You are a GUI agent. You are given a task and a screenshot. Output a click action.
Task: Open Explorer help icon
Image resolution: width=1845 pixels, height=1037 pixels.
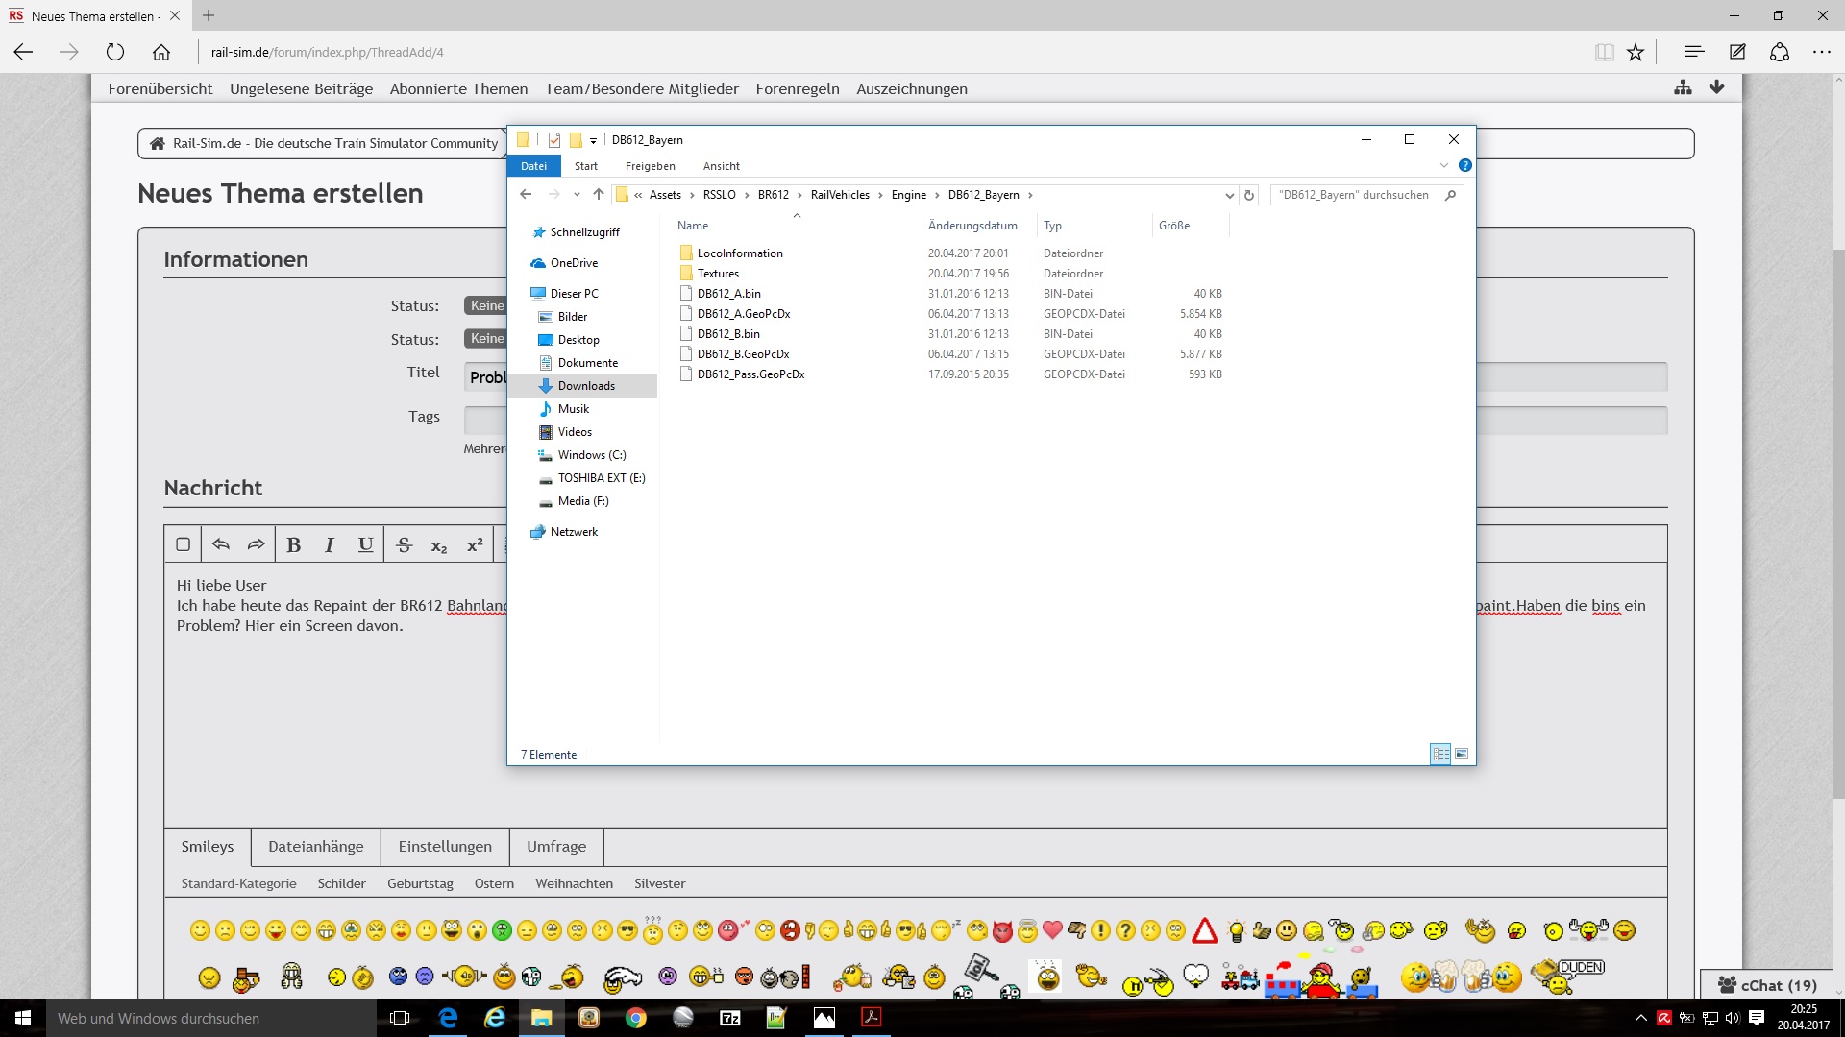[x=1464, y=165]
